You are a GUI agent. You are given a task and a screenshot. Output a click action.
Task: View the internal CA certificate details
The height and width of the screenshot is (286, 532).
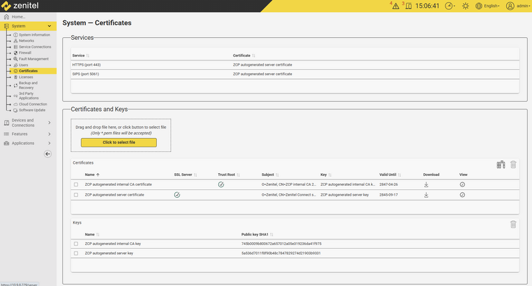[462, 184]
